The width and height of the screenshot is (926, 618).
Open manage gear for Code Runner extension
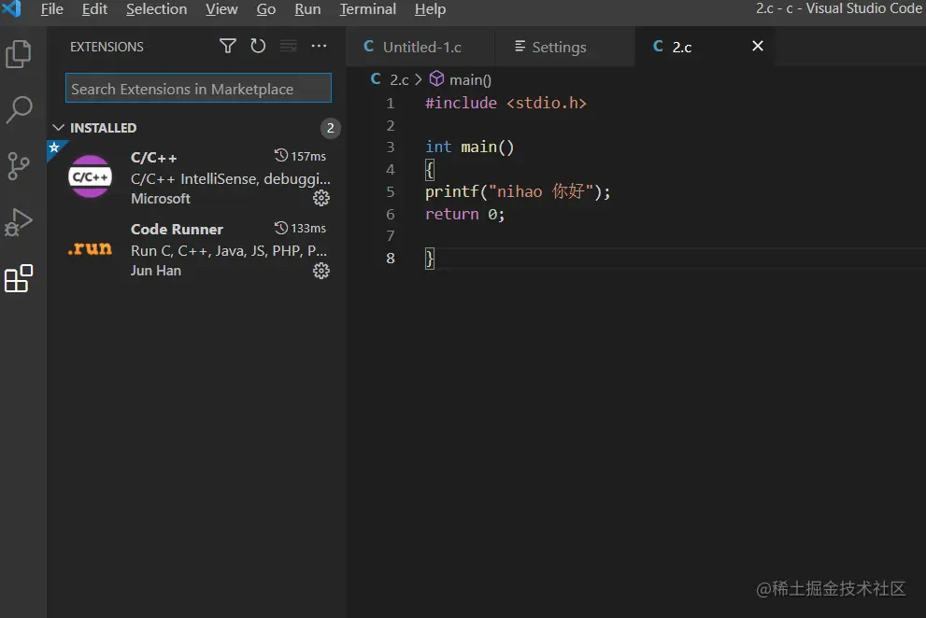(321, 271)
